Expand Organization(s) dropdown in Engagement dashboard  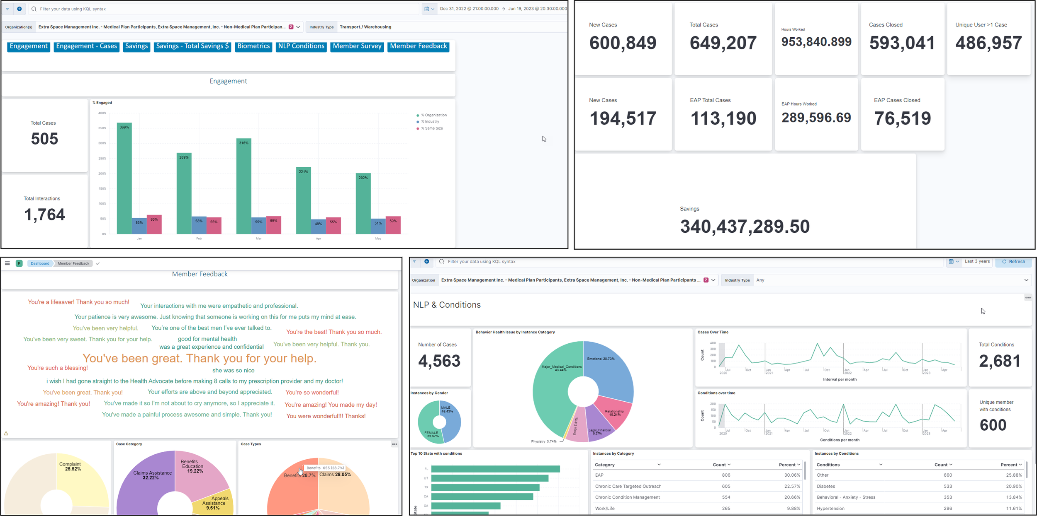pos(298,27)
